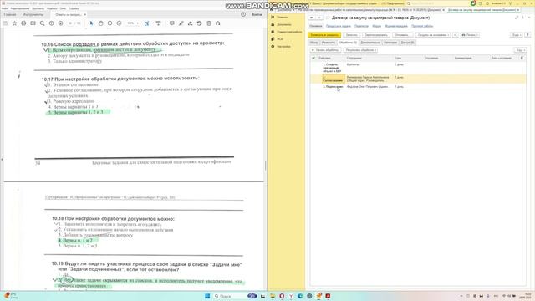This screenshot has width=535, height=301.
Task: Open the Acrobat Reader taskbar icon
Action: coord(328,296)
